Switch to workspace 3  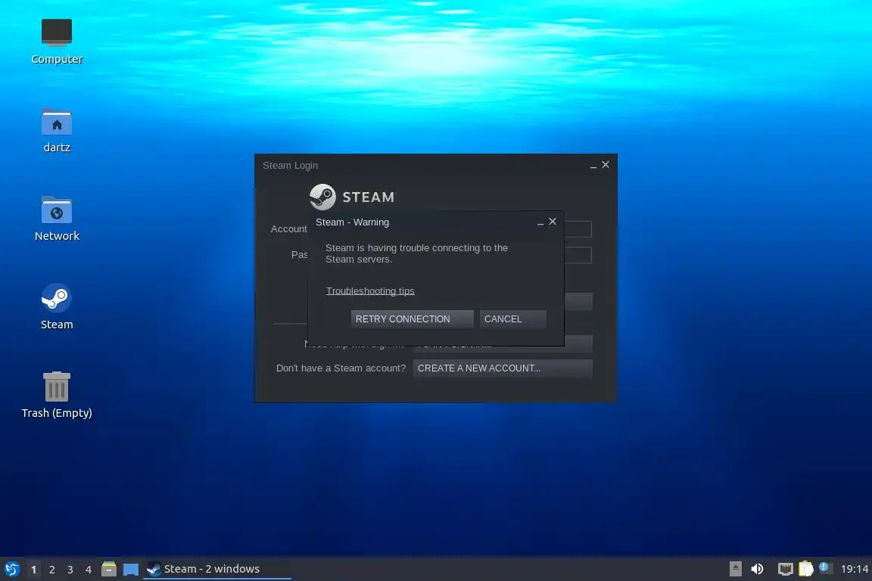click(70, 570)
